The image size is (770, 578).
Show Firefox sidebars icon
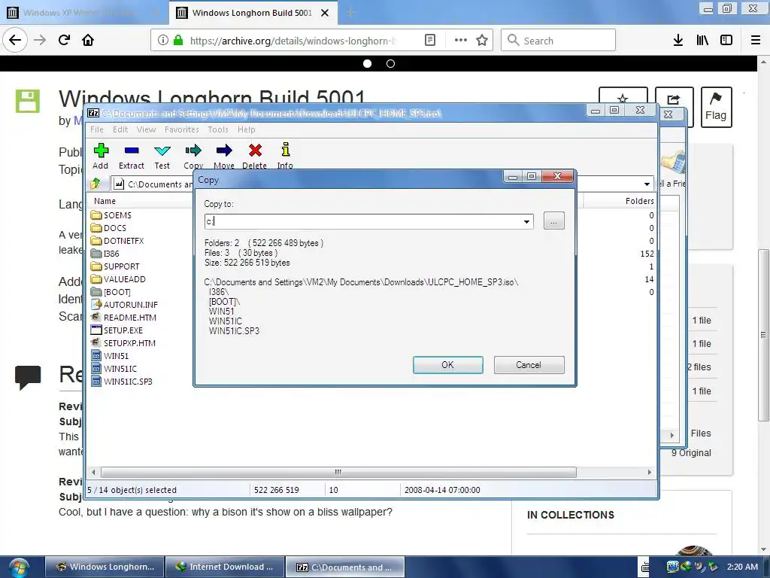pyautogui.click(x=726, y=41)
